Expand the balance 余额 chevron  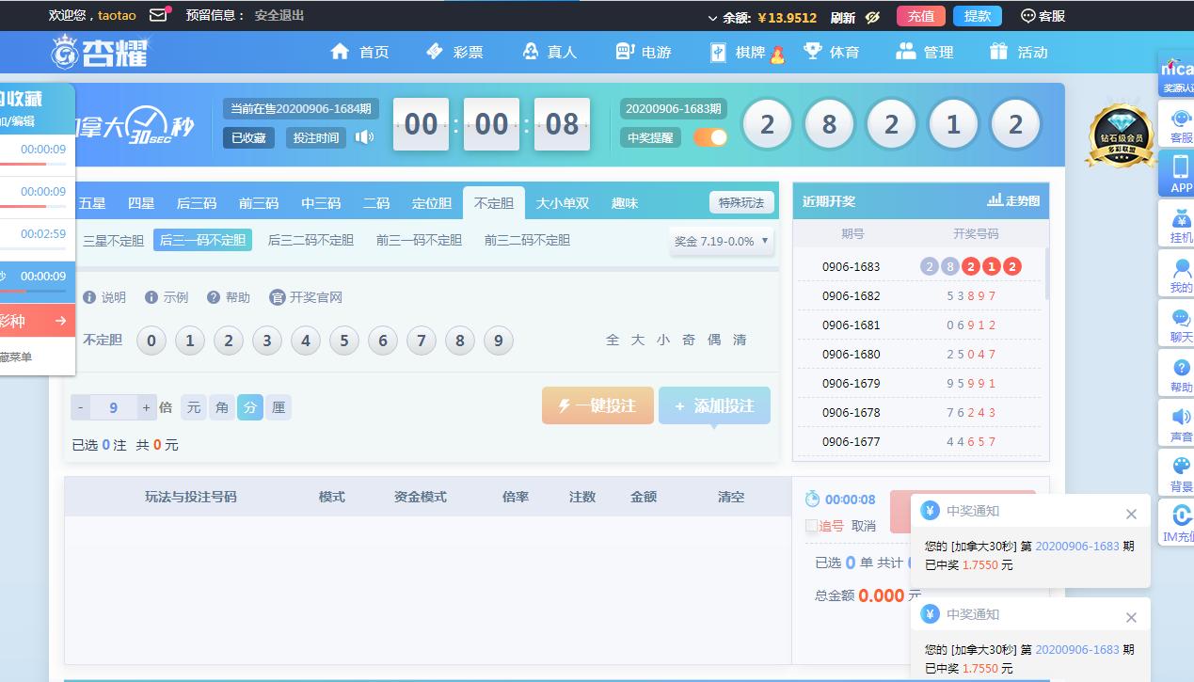[712, 18]
